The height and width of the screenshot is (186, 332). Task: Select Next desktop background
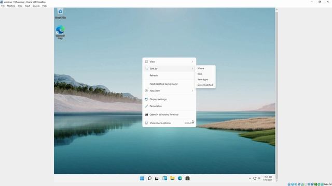[169, 84]
